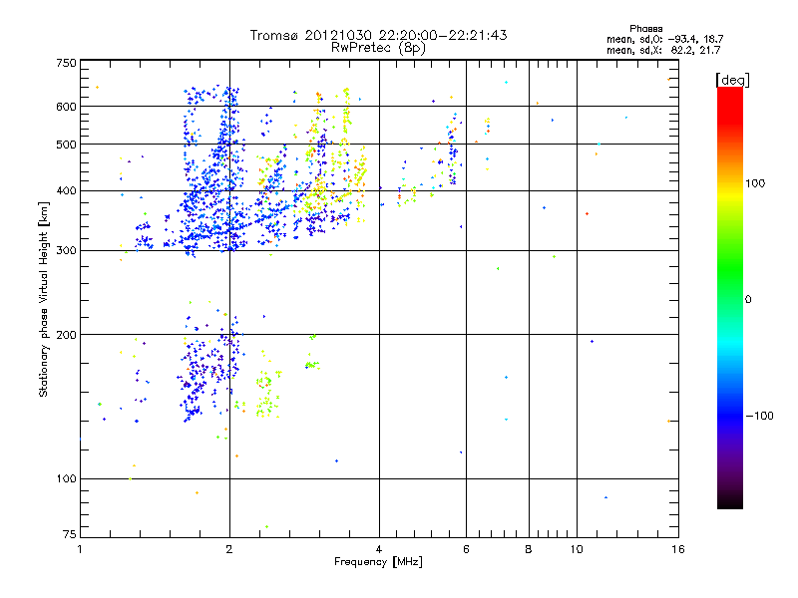This screenshot has height=598, width=798.
Task: Click the y-axis tick '75'
Action: click(70, 534)
